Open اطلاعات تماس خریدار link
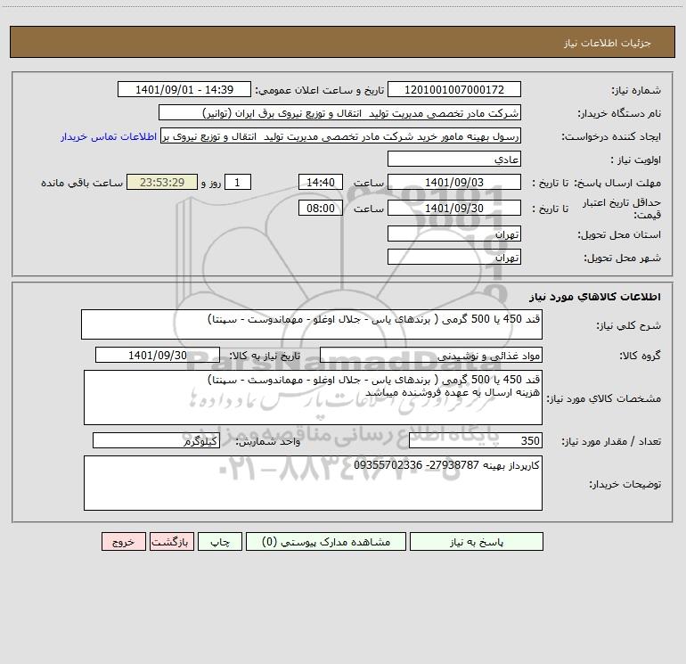This screenshot has width=686, height=664. coord(109,136)
